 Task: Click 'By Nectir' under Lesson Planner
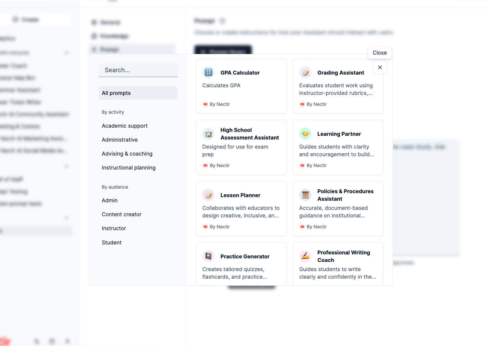(220, 227)
